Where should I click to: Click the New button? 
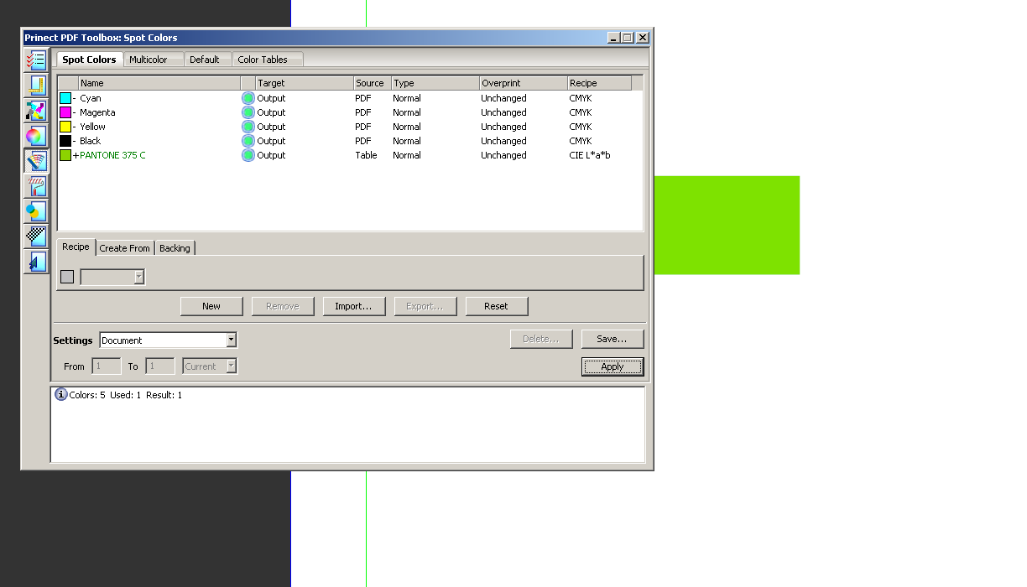tap(211, 306)
